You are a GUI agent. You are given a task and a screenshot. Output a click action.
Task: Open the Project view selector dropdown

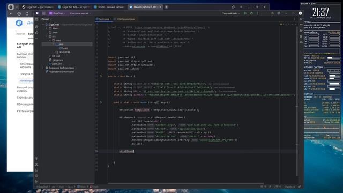click(47, 19)
